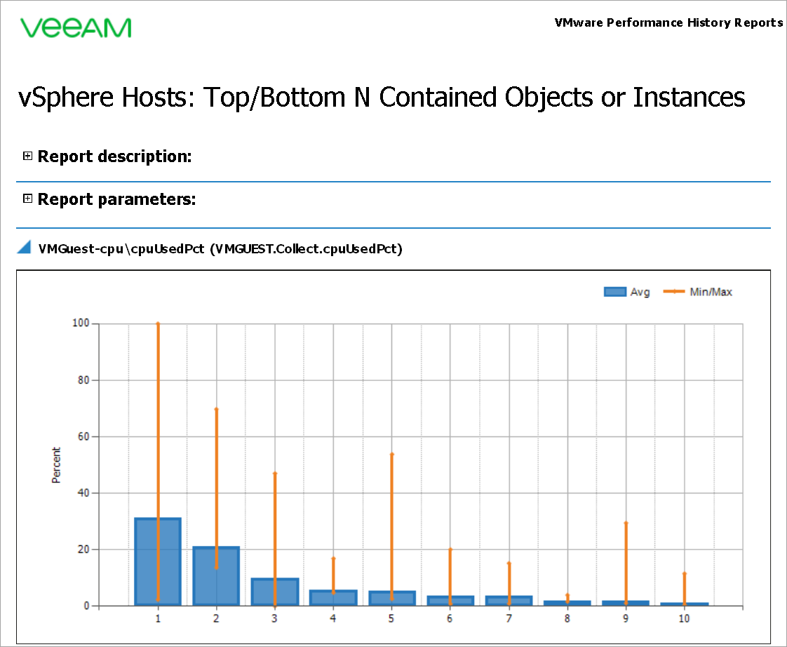Click the X axis label 10

coord(684,618)
